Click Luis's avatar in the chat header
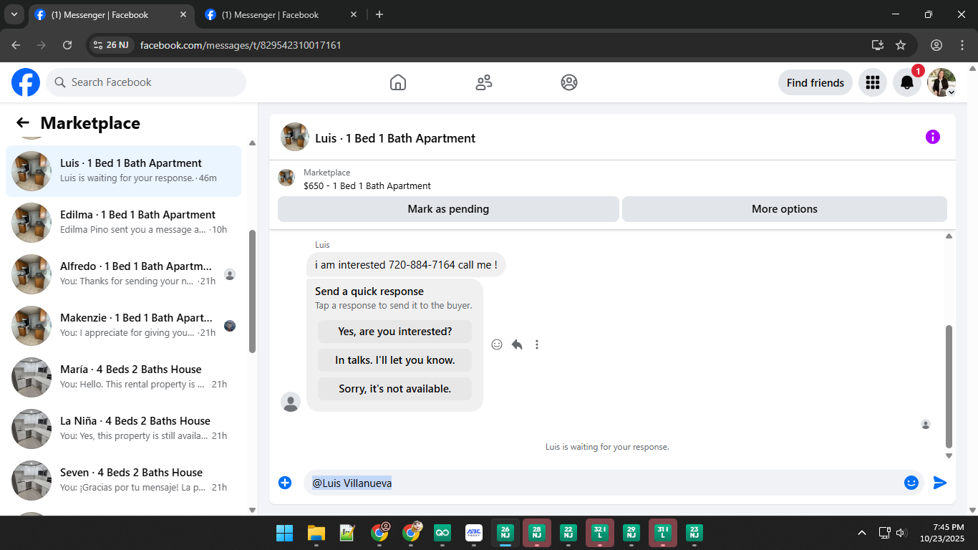This screenshot has width=978, height=550. 295,137
